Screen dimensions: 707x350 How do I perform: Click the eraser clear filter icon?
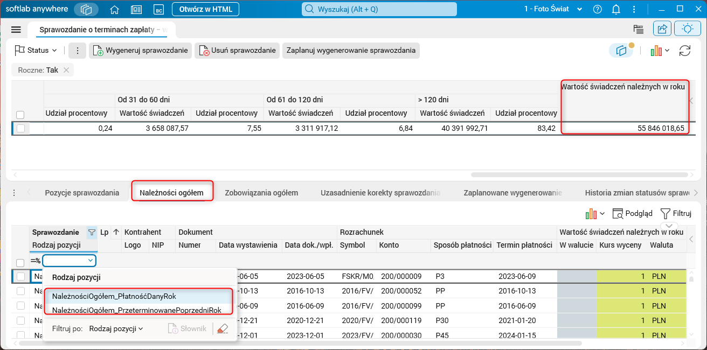223,328
